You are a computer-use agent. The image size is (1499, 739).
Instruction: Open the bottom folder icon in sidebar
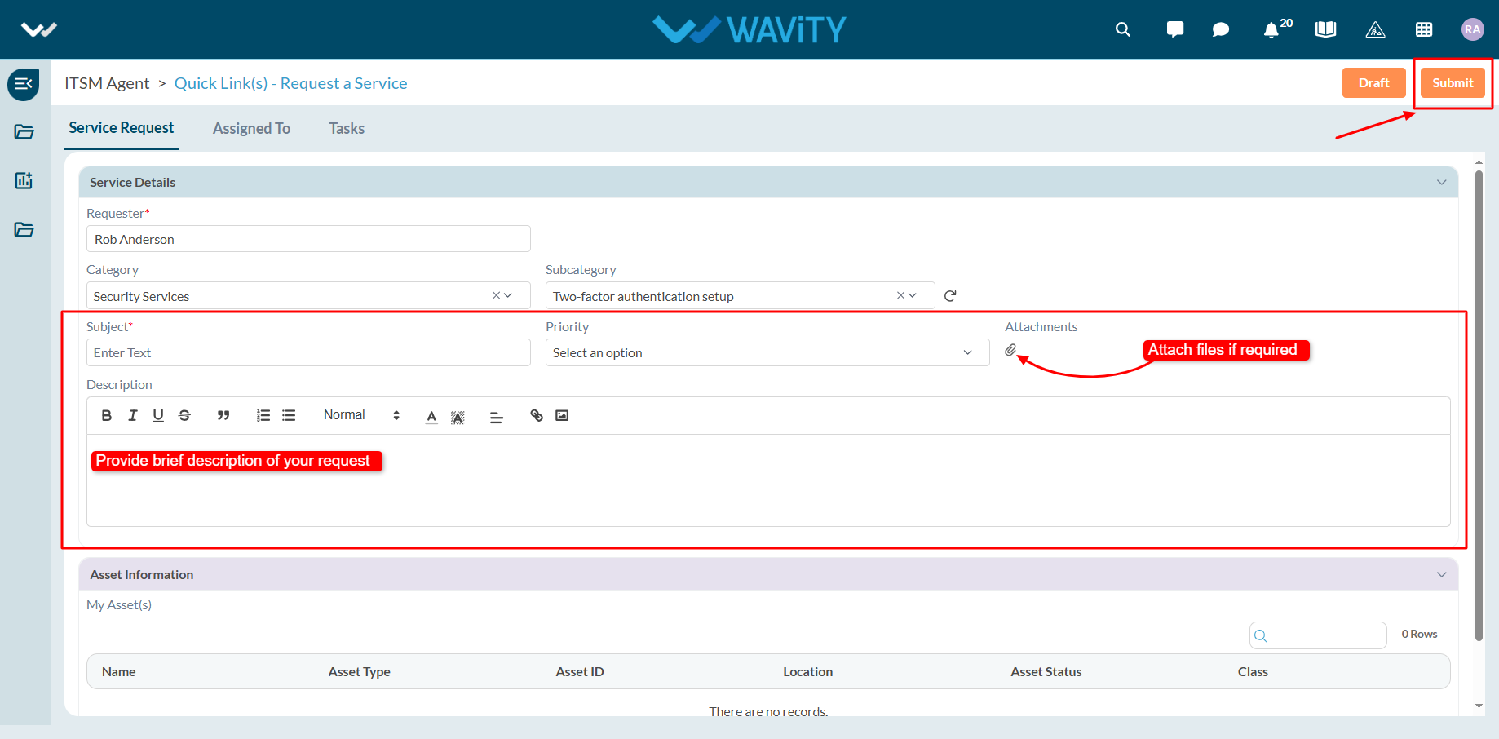[x=24, y=229]
